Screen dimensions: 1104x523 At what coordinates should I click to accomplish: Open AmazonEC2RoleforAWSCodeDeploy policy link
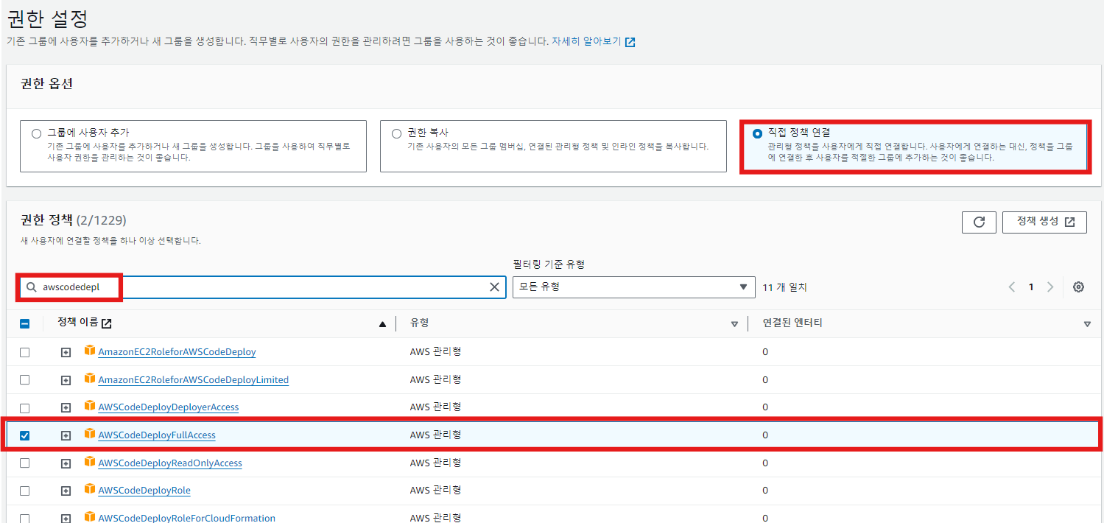pos(177,352)
